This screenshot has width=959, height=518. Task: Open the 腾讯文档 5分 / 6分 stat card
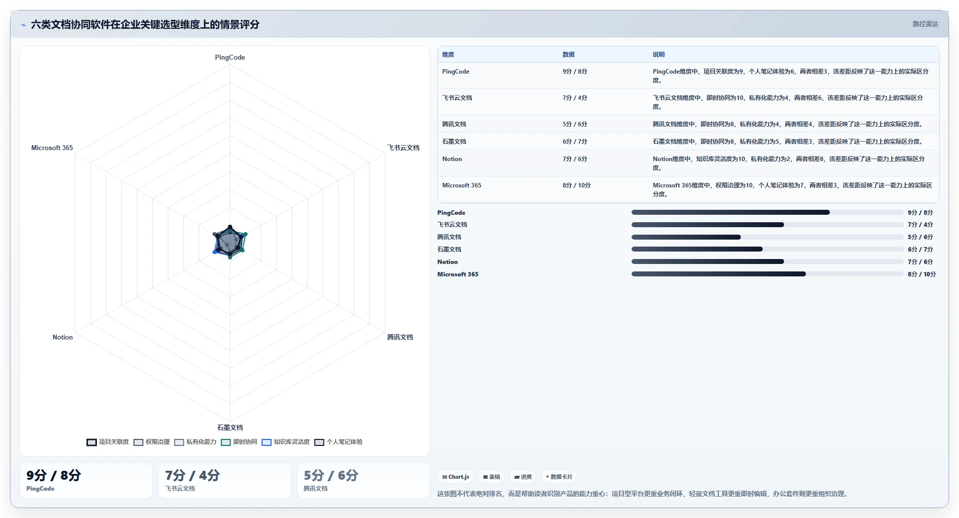[x=363, y=480]
